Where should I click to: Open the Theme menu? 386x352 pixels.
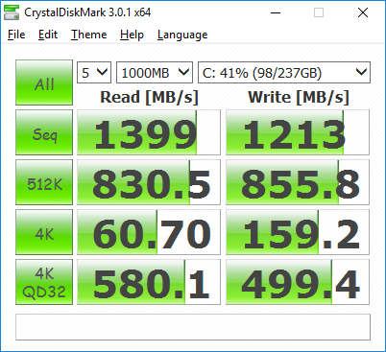point(88,35)
